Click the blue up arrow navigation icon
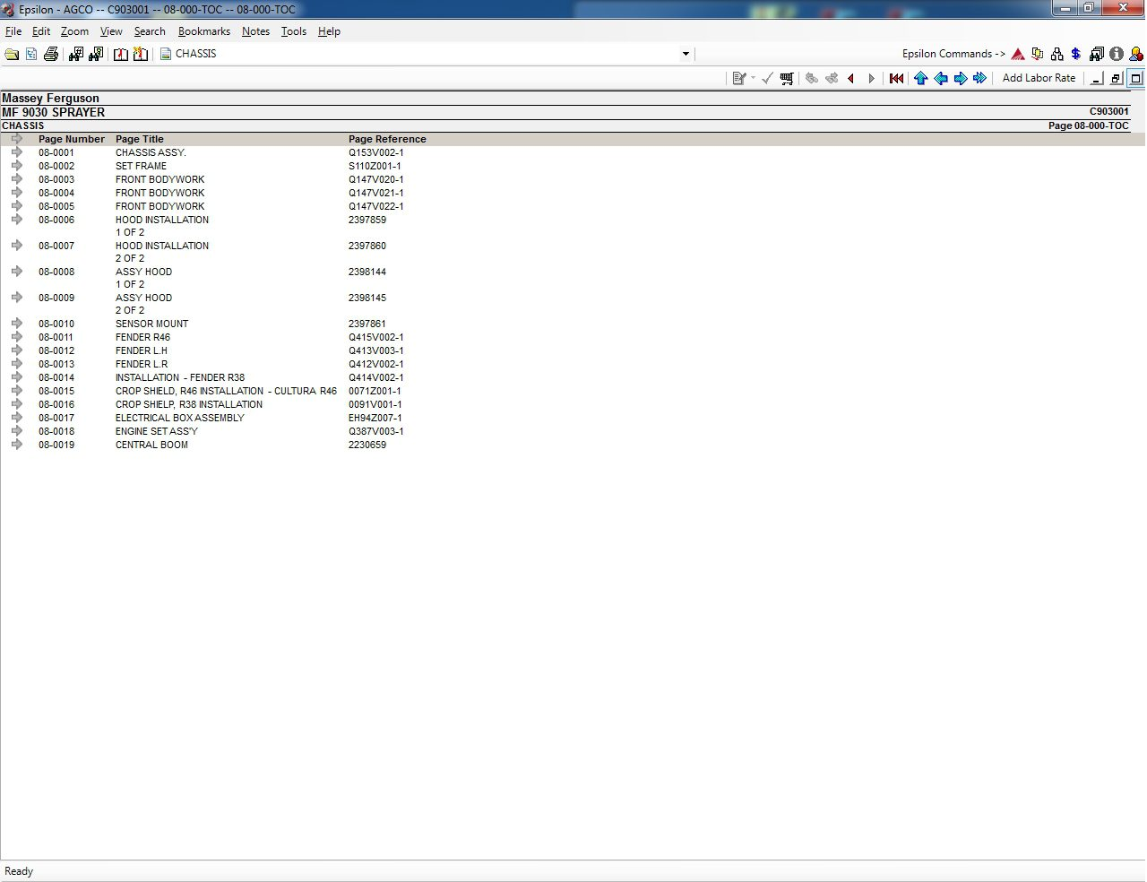Screen dimensions: 1147x882 [x=920, y=79]
